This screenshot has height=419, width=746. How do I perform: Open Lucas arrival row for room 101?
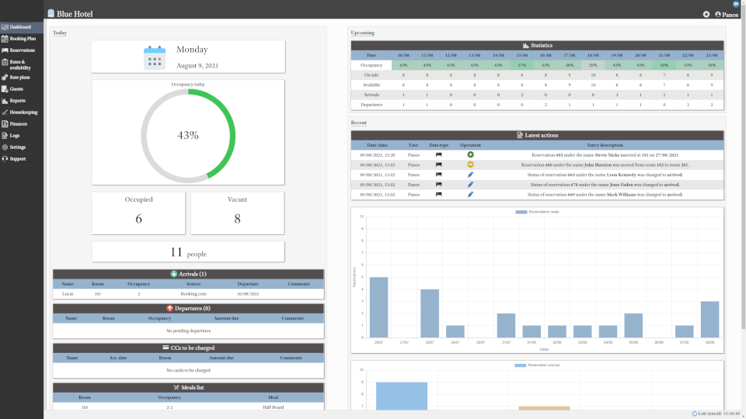coord(188,294)
